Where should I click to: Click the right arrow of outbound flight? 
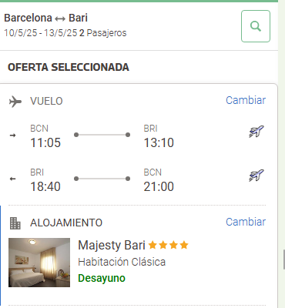coord(12,136)
